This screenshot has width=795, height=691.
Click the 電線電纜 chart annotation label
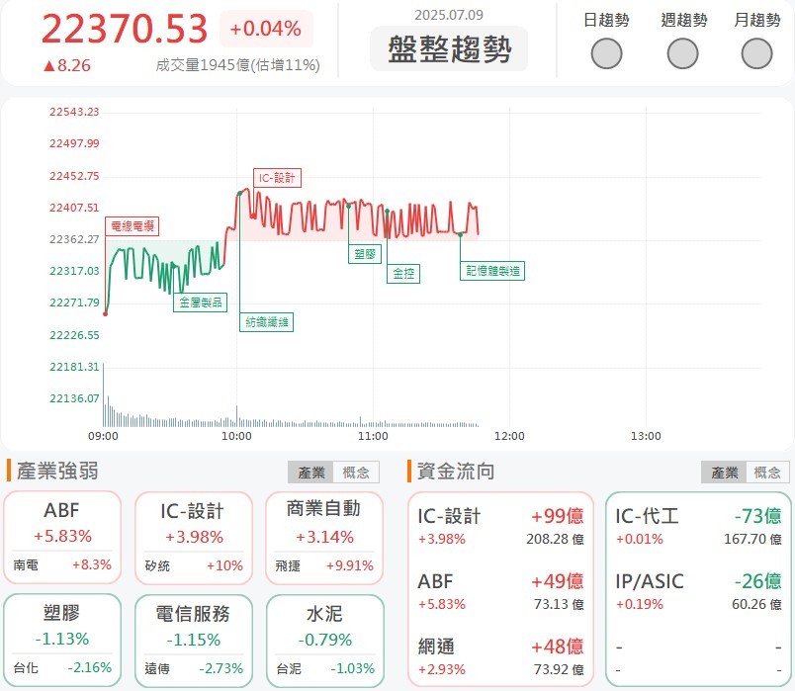tap(132, 226)
